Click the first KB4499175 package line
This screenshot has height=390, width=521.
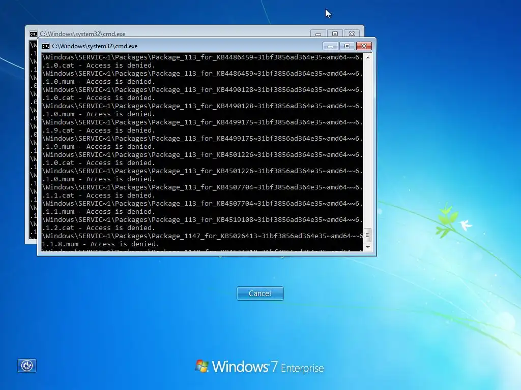(202, 122)
